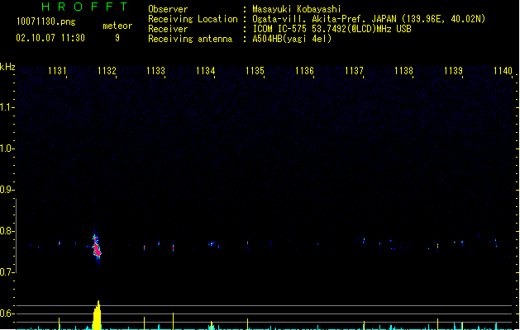Click the meteor count value 9
This screenshot has width=520, height=330.
click(x=117, y=38)
